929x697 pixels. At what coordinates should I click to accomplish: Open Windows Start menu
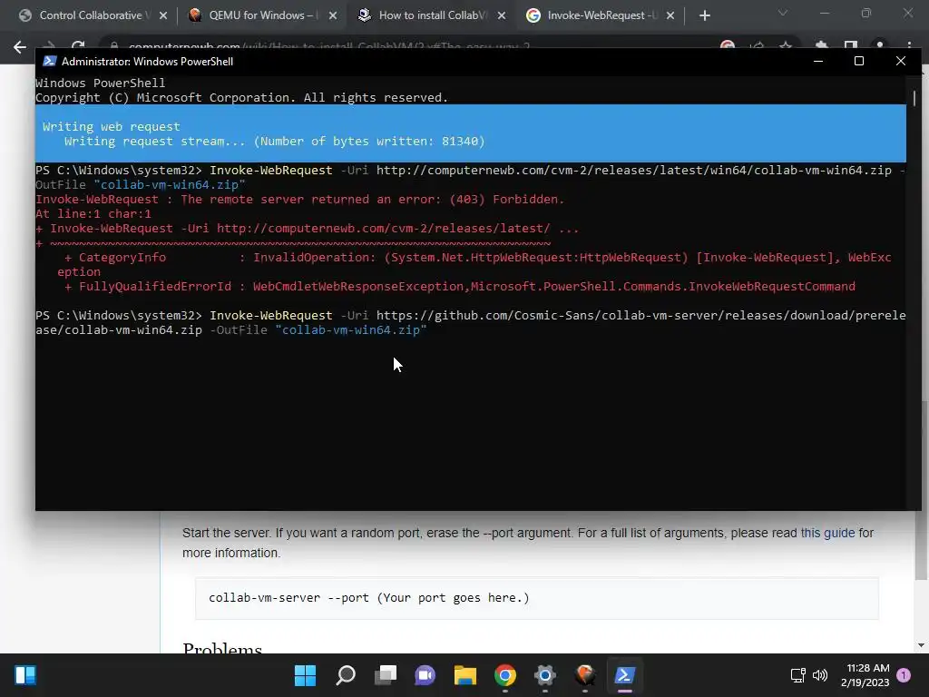(305, 675)
